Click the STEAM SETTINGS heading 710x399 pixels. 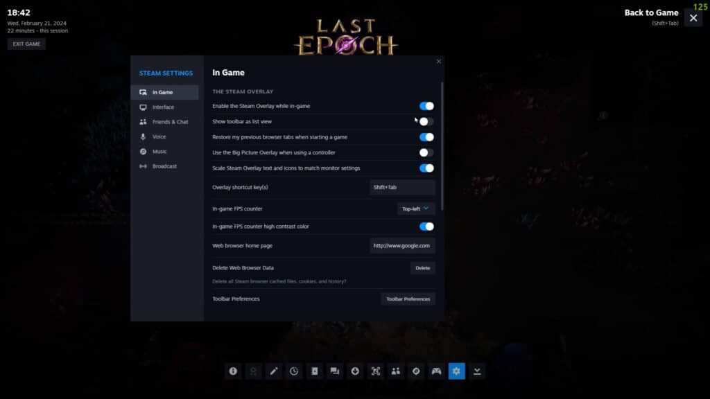[x=166, y=73]
